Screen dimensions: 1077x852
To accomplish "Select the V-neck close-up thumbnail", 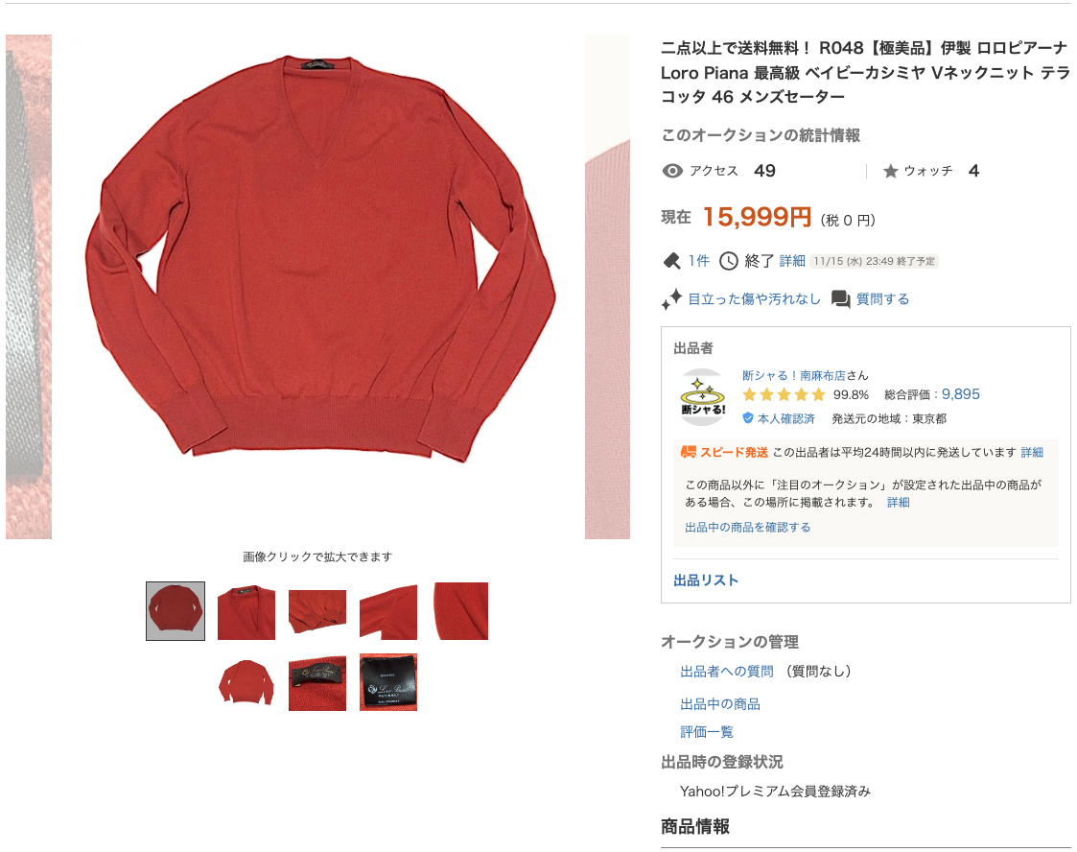I will [246, 611].
